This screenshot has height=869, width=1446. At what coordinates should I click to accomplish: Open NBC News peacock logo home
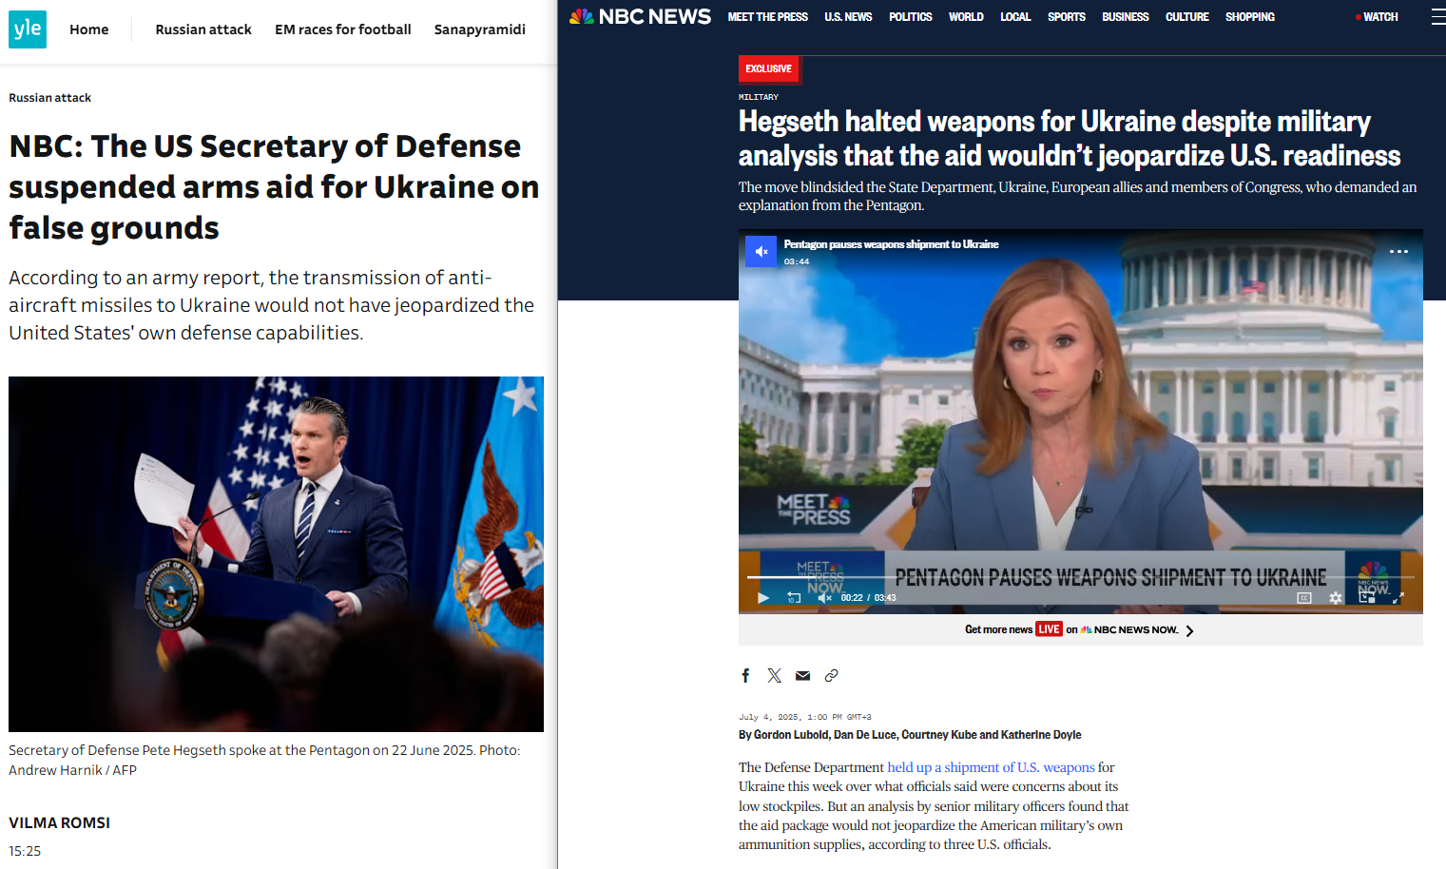coord(640,17)
